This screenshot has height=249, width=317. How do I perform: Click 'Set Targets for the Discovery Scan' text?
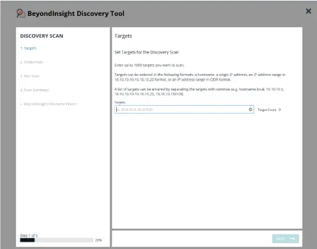147,52
